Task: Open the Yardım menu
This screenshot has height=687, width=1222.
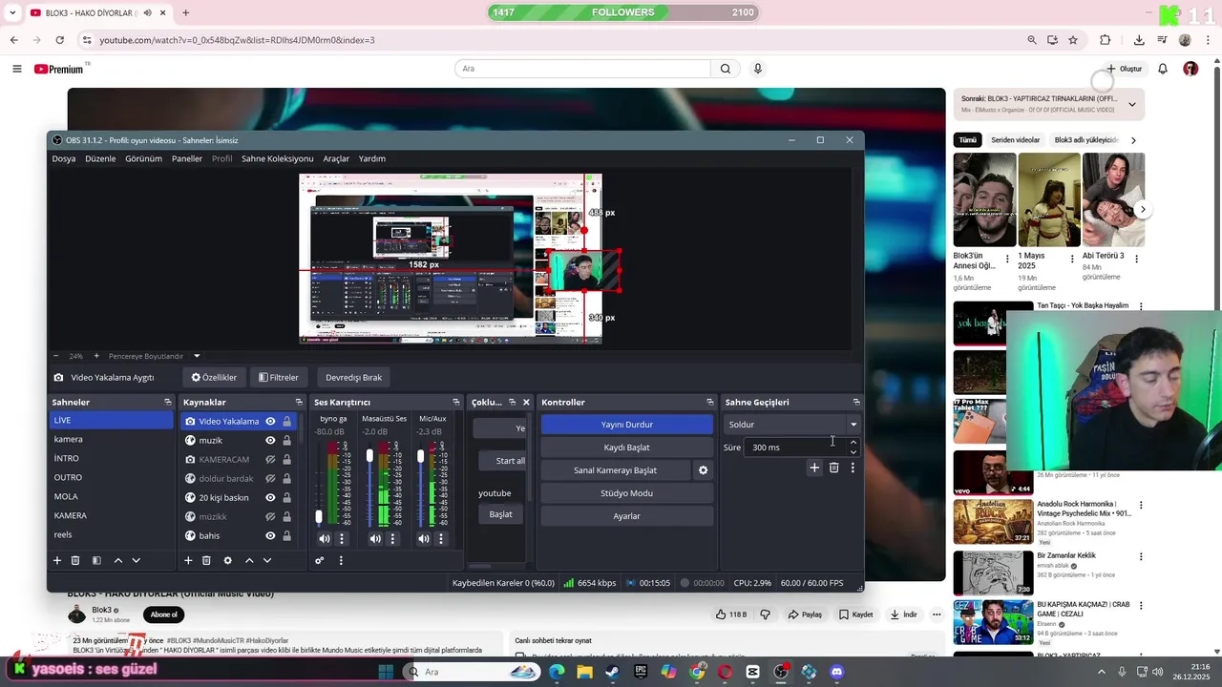Action: 372,158
